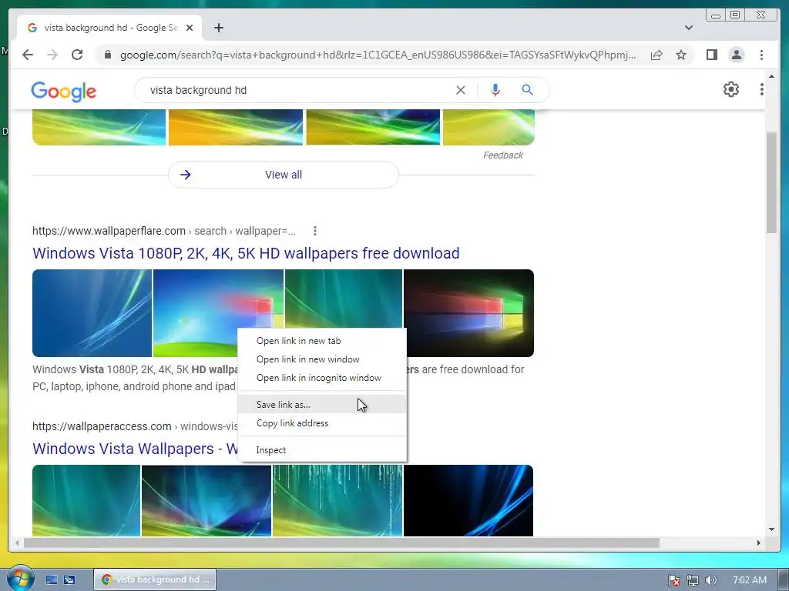This screenshot has height=591, width=789.
Task: Open dark neon Windows logo thumbnail
Action: pyautogui.click(x=468, y=313)
